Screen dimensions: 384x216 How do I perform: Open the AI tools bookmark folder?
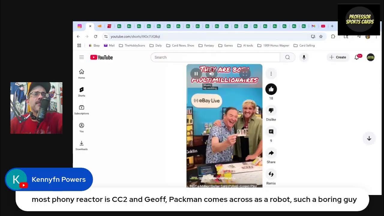[245, 46]
